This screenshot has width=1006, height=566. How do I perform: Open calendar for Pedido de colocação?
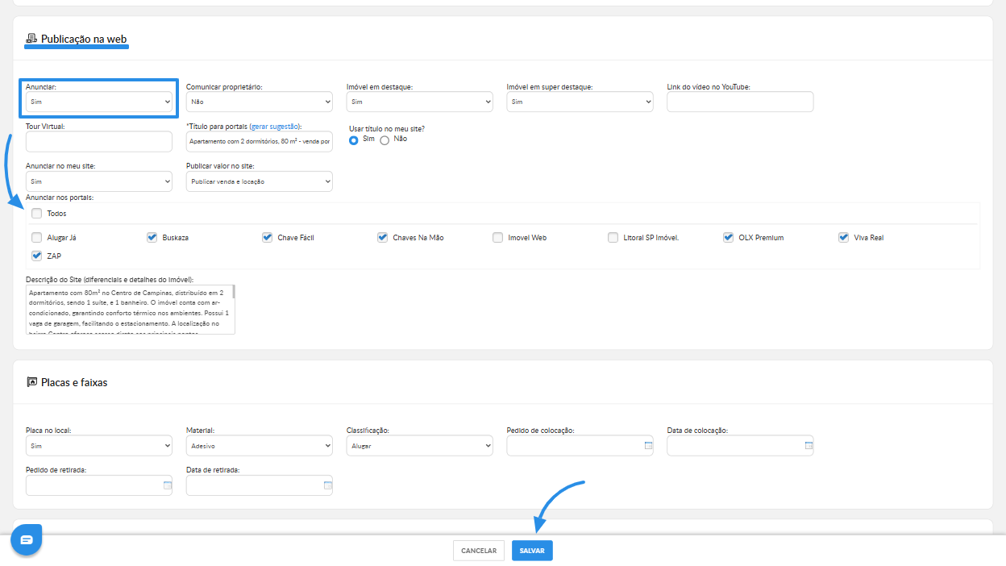(648, 445)
